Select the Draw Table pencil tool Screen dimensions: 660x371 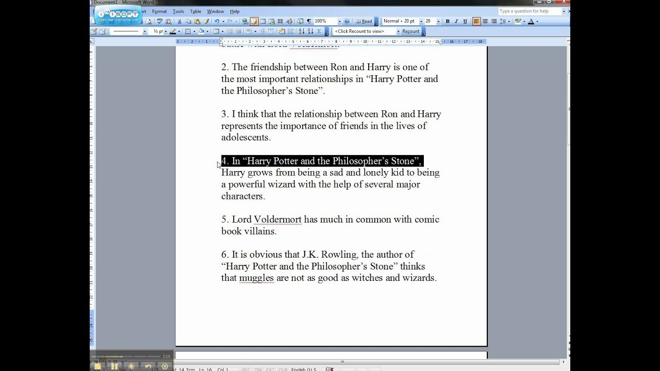[x=94, y=31]
